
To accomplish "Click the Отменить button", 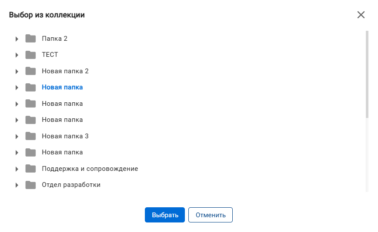I will 211,215.
